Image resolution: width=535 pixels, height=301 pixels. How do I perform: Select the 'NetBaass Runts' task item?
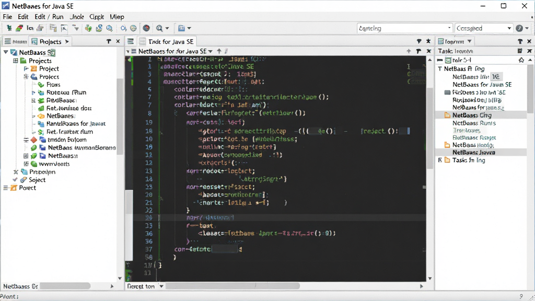474,123
